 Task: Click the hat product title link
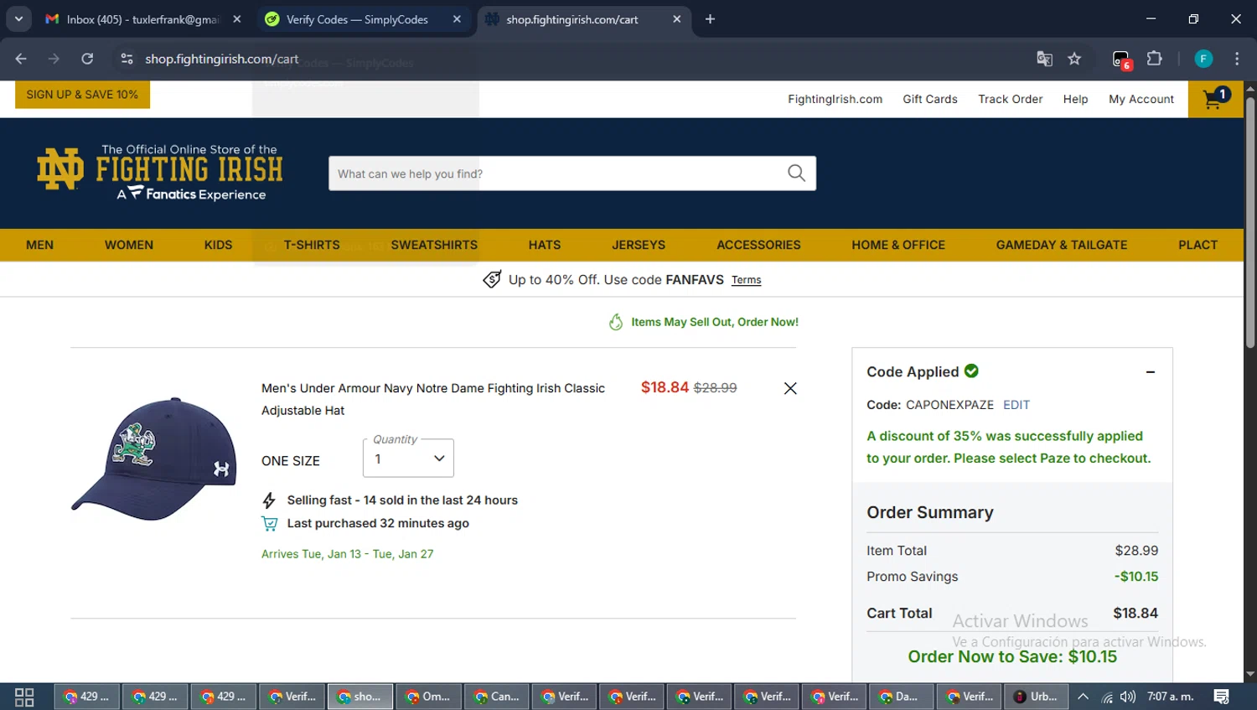[x=433, y=399]
